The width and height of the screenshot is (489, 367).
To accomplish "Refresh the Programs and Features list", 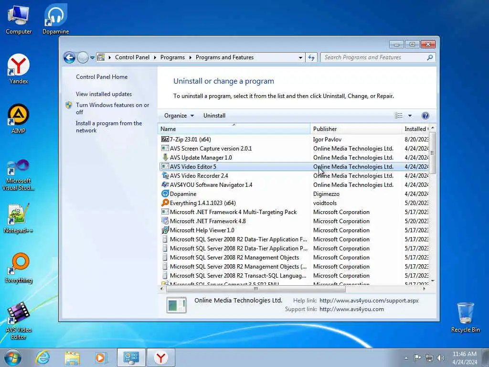I will coord(311,57).
